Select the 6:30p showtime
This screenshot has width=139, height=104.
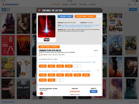coord(60,66)
